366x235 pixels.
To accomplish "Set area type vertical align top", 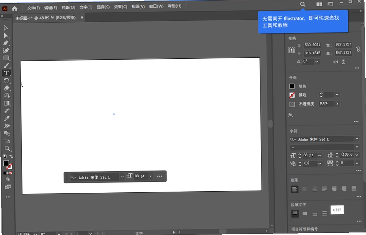I will point(295,214).
